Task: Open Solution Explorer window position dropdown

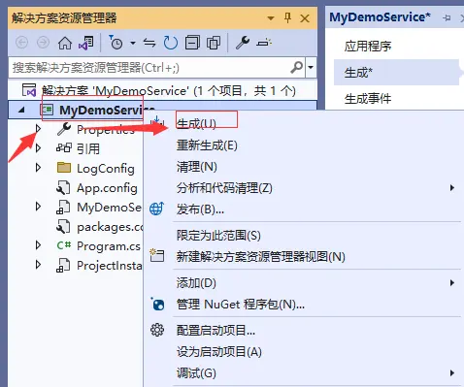Action: [271, 18]
